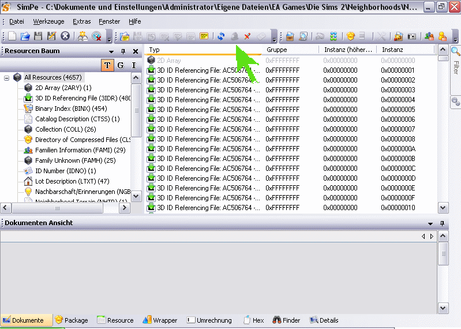Click the blue refresh arrows icon

(x=221, y=36)
